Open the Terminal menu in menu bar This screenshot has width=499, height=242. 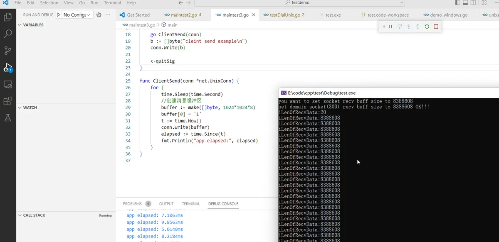click(112, 2)
